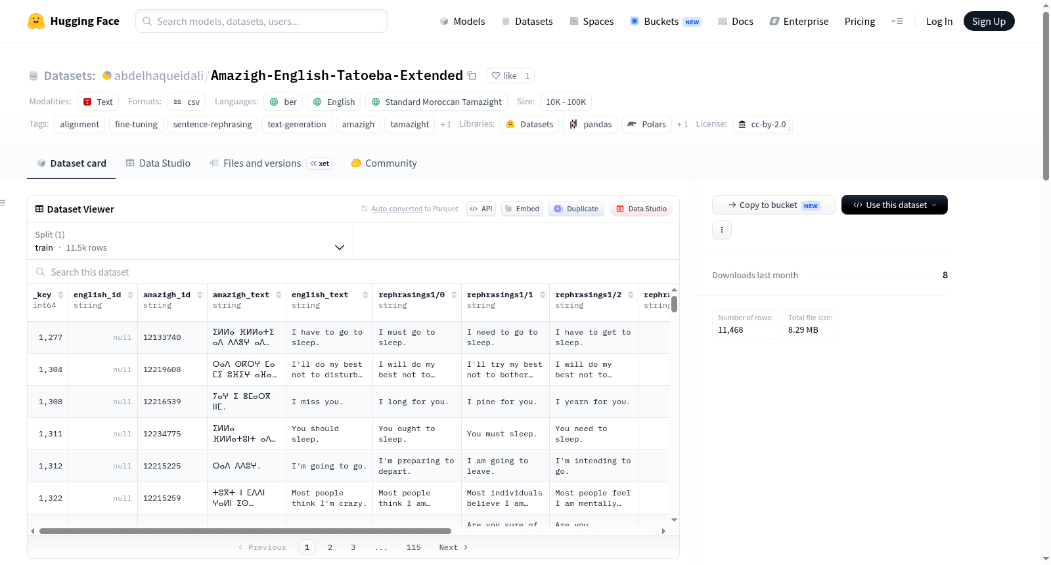Sort the rephrasings1/2 column
Viewport: 1051px width, 565px height.
tap(631, 295)
